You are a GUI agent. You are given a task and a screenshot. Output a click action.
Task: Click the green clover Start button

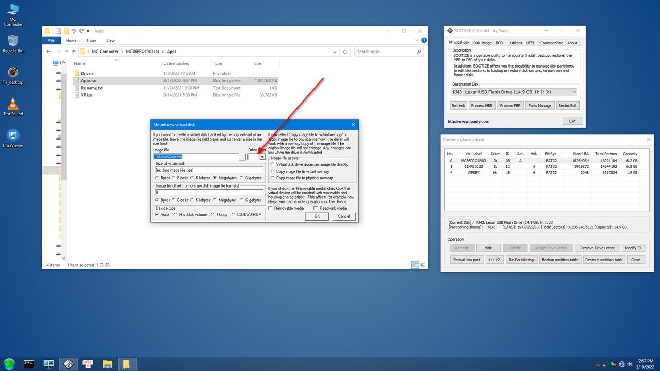click(x=9, y=364)
